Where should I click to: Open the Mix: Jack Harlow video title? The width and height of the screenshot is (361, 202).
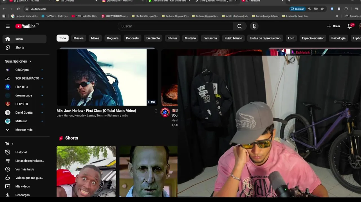point(96,111)
